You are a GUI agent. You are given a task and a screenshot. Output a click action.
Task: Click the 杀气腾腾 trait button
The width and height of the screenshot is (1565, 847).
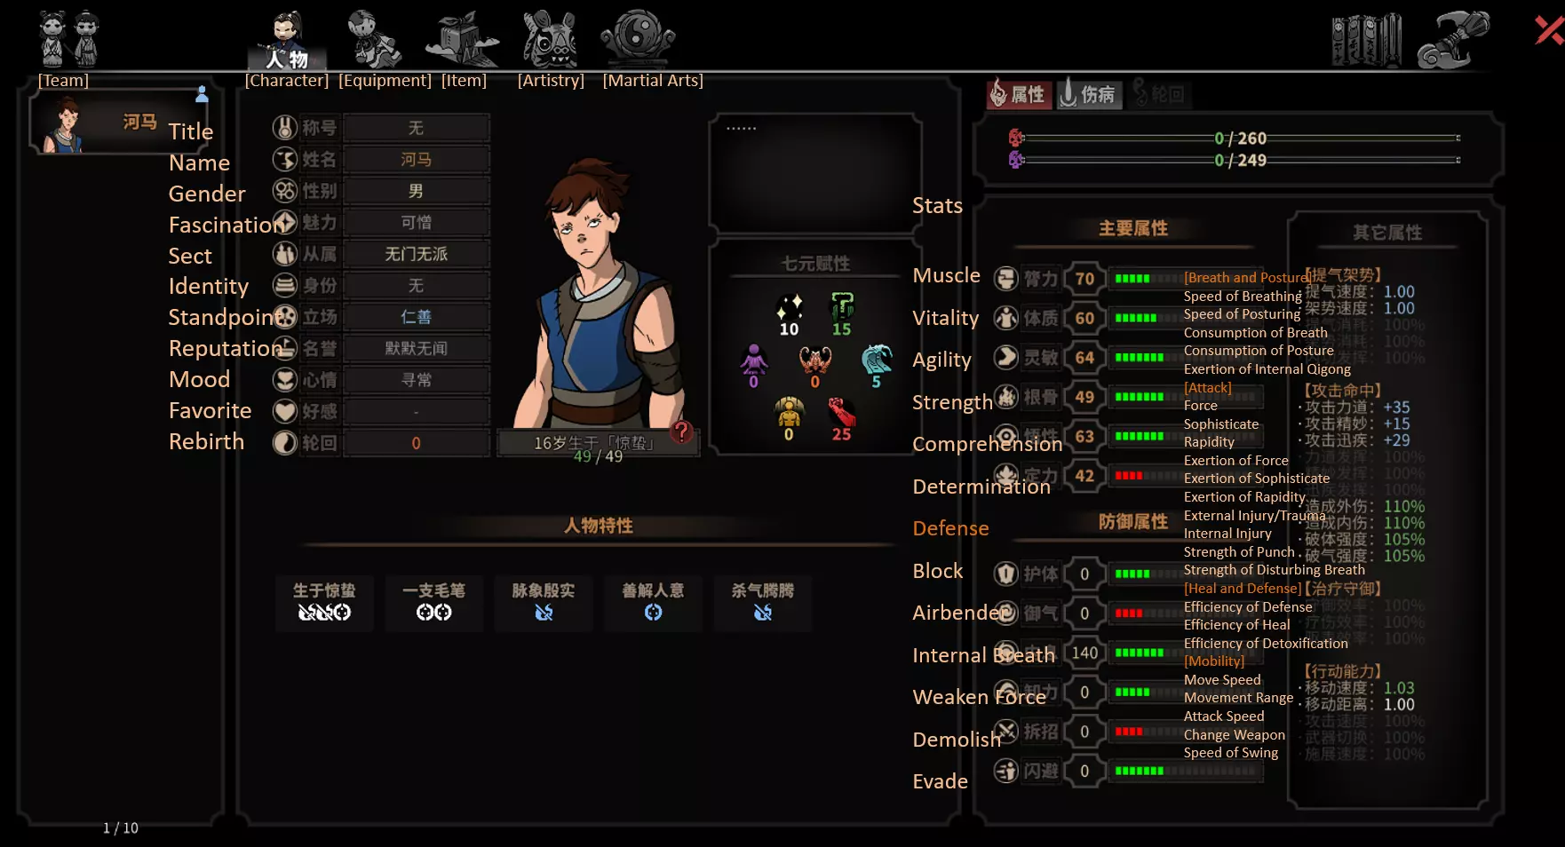[763, 602]
